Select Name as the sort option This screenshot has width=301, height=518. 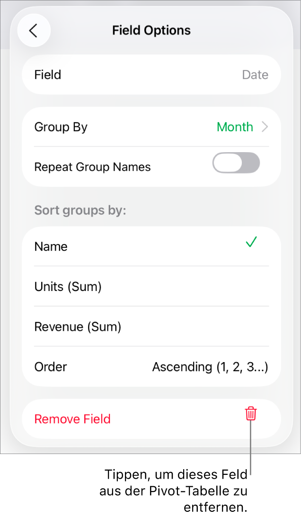pyautogui.click(x=51, y=246)
